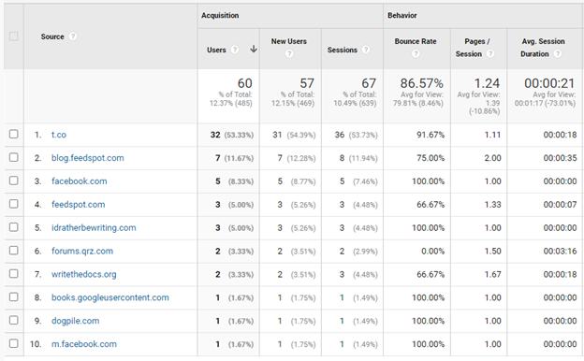
Task: Follow the writethedocs.org source link
Action: pyautogui.click(x=84, y=274)
